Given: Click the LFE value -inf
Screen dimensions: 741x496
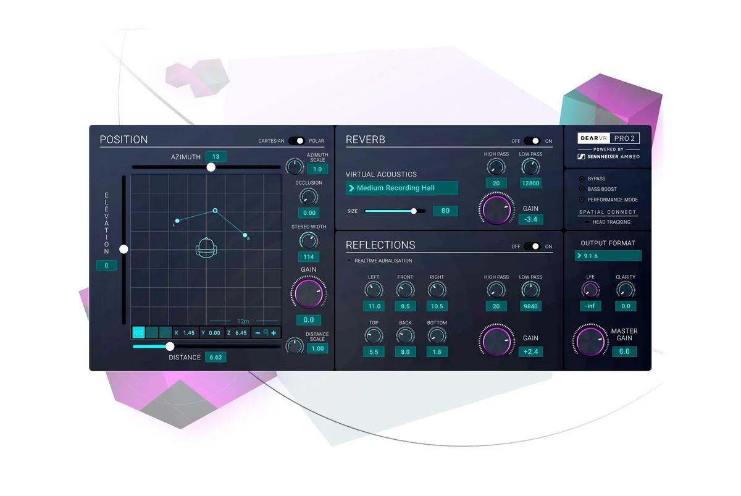Looking at the screenshot, I should [590, 306].
